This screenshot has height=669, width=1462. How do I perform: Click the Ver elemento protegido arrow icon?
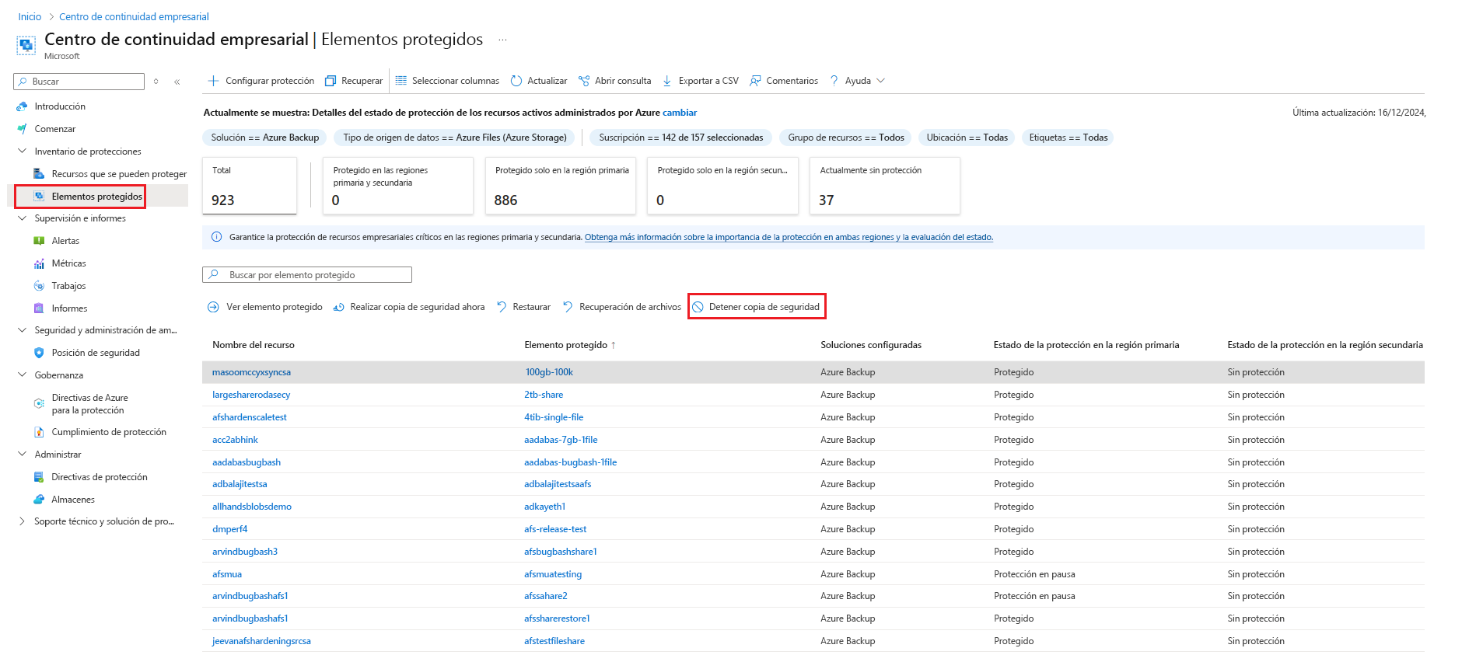213,307
